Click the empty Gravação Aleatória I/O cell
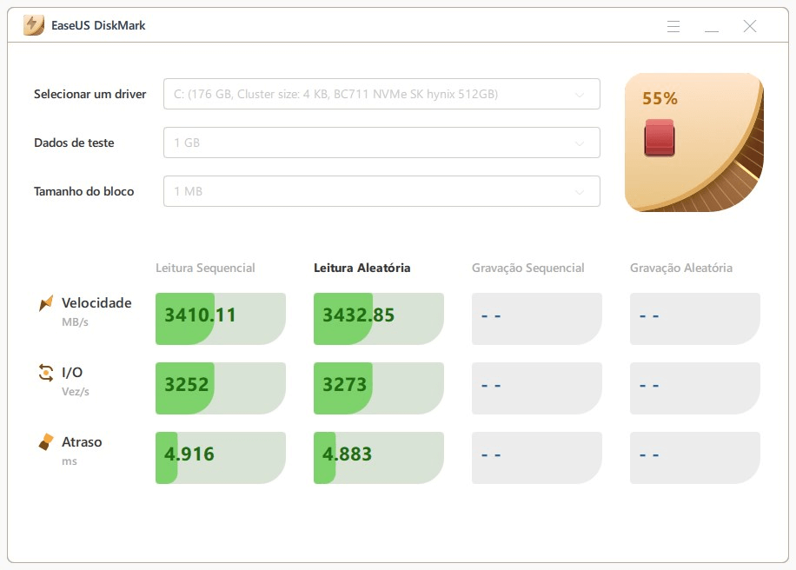The width and height of the screenshot is (796, 570). click(695, 388)
